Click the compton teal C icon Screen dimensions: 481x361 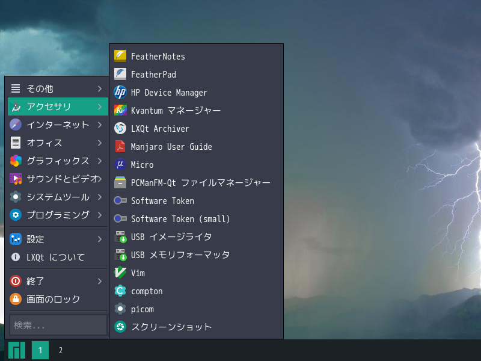(120, 291)
